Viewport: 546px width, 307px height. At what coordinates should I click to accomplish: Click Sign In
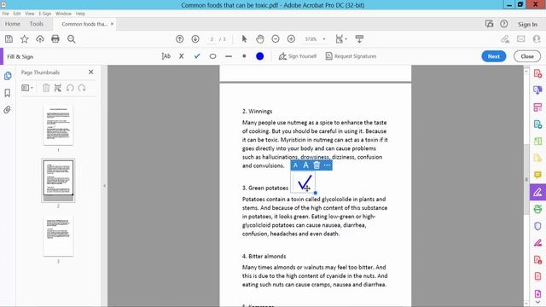click(527, 25)
